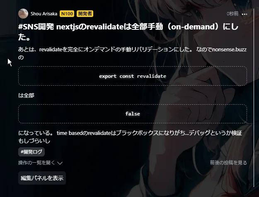The height and width of the screenshot is (197, 259).
Task: Click the 0秒前 timestamp
Action: (232, 14)
